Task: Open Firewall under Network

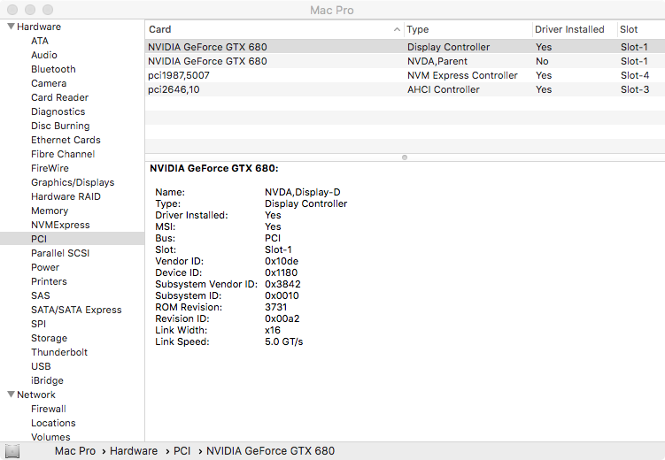Action: tap(49, 409)
